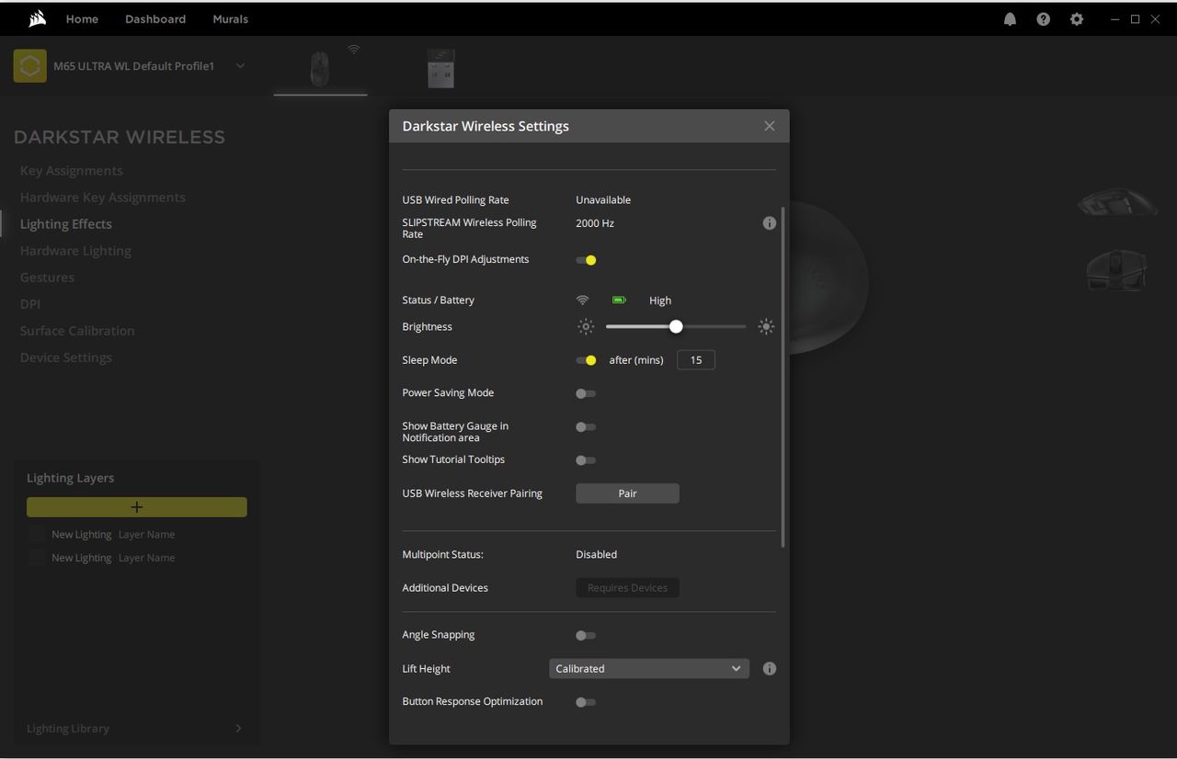This screenshot has width=1177, height=759.
Task: Click the SLIPSTREAM polling rate info icon
Action: [770, 223]
